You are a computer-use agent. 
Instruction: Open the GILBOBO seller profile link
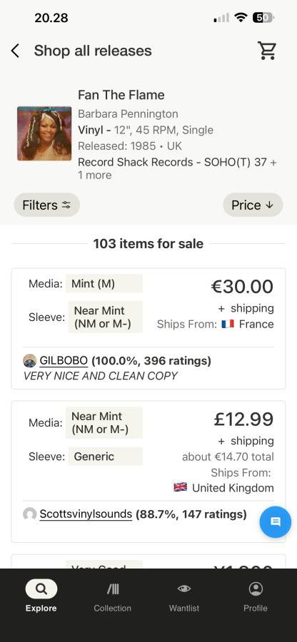pos(64,361)
